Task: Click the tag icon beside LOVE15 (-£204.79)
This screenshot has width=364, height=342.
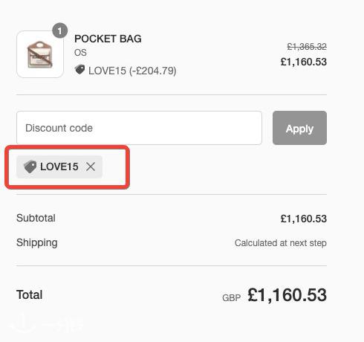Action: pos(79,70)
